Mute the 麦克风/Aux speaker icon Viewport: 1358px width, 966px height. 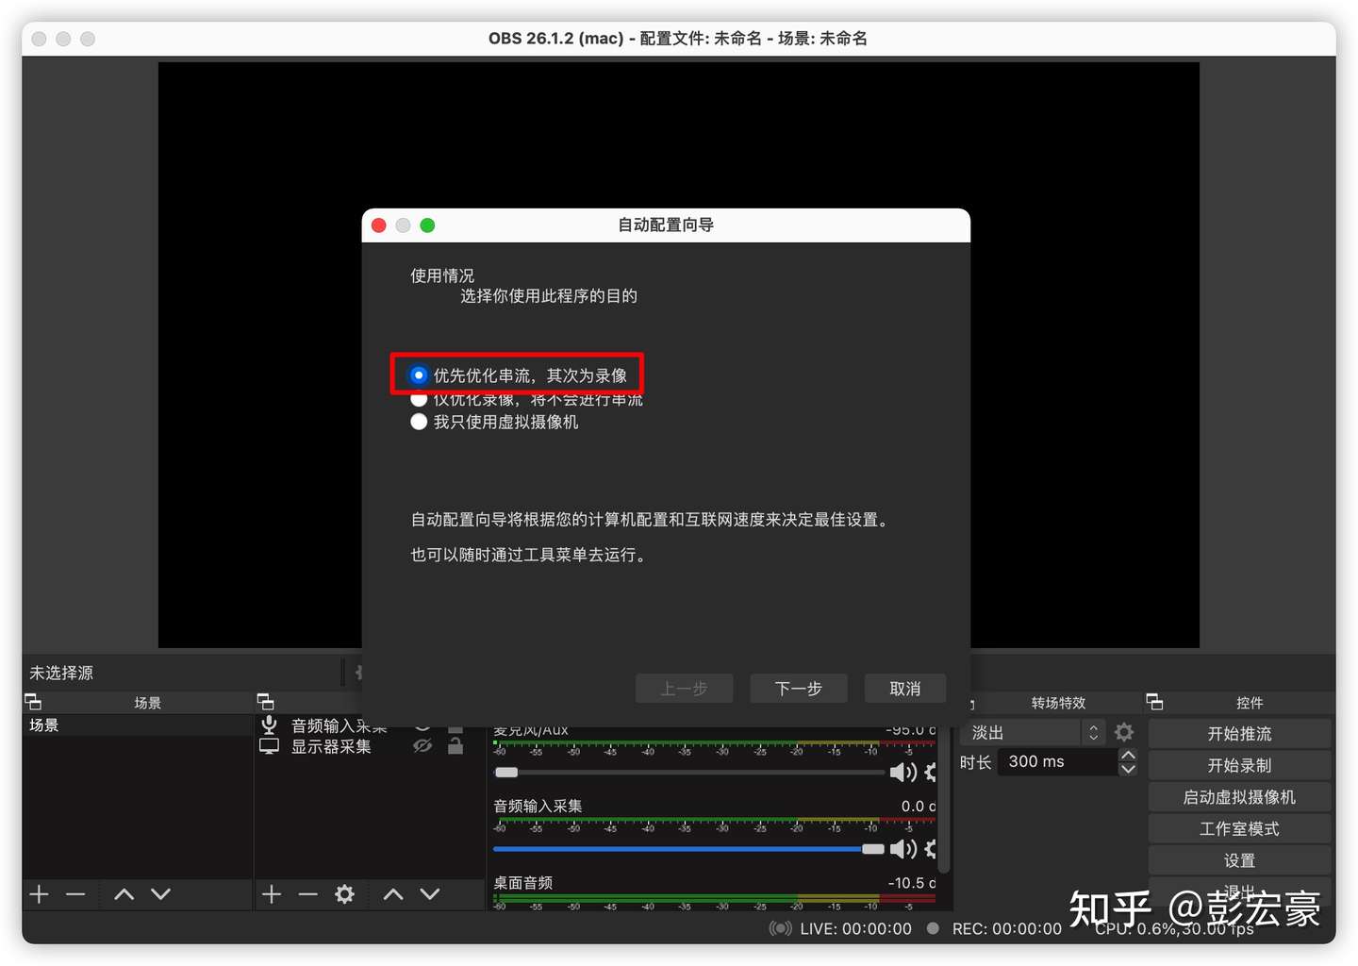click(x=903, y=773)
